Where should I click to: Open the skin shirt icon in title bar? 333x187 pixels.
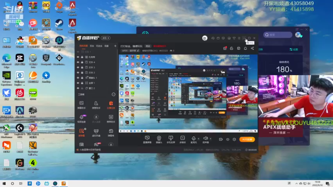234,38
